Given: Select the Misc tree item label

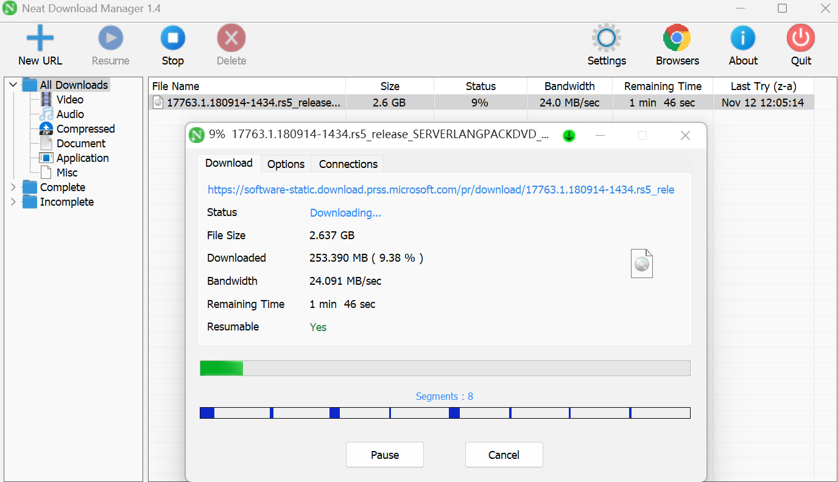Looking at the screenshot, I should [67, 172].
